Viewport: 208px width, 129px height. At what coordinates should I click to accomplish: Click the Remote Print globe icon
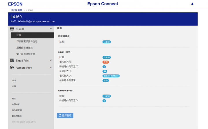[12, 68]
